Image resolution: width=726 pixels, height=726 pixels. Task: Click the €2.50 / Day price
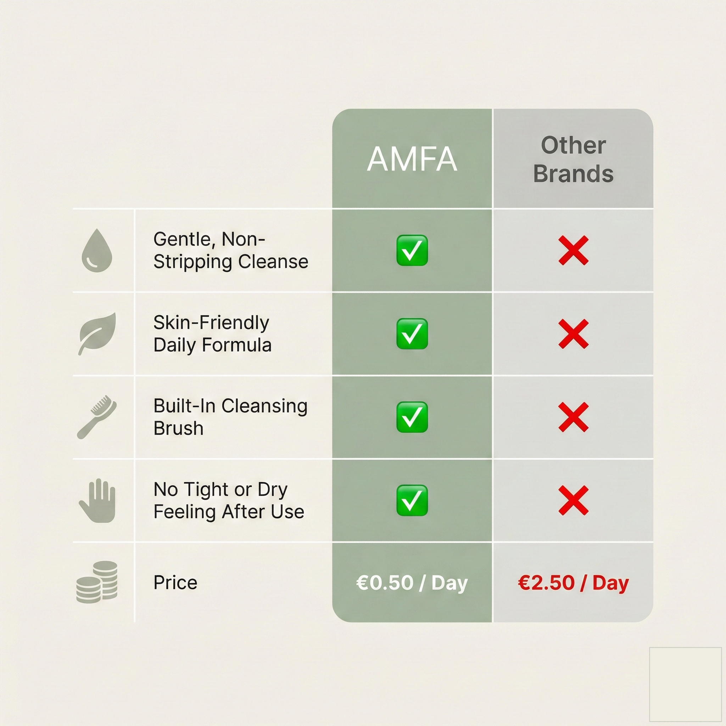574,583
